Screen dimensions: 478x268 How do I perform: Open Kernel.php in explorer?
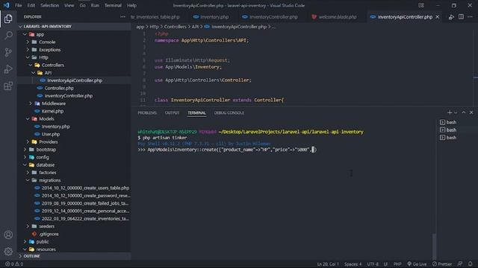tap(75, 111)
